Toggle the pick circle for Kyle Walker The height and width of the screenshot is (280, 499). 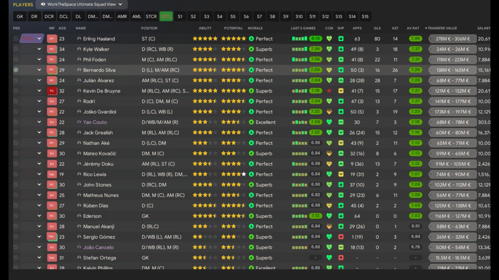point(16,49)
